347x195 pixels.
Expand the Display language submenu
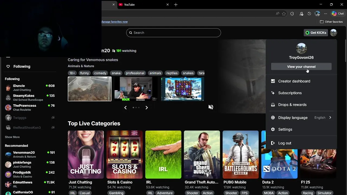point(301,118)
